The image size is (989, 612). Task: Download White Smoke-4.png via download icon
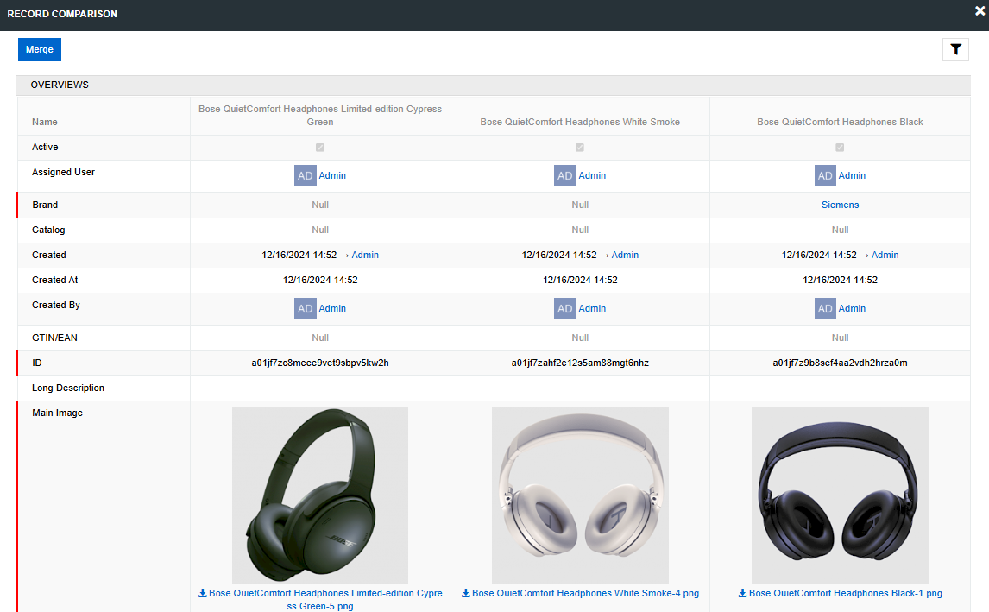[x=465, y=593]
